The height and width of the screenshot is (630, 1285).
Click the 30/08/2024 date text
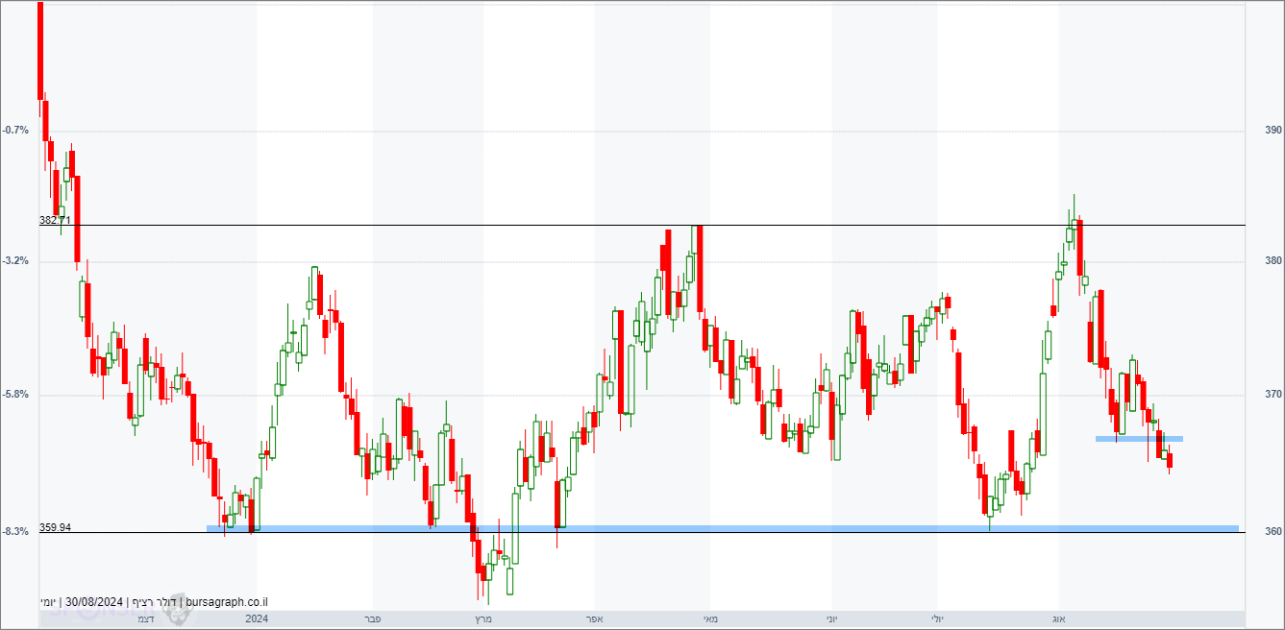click(94, 602)
